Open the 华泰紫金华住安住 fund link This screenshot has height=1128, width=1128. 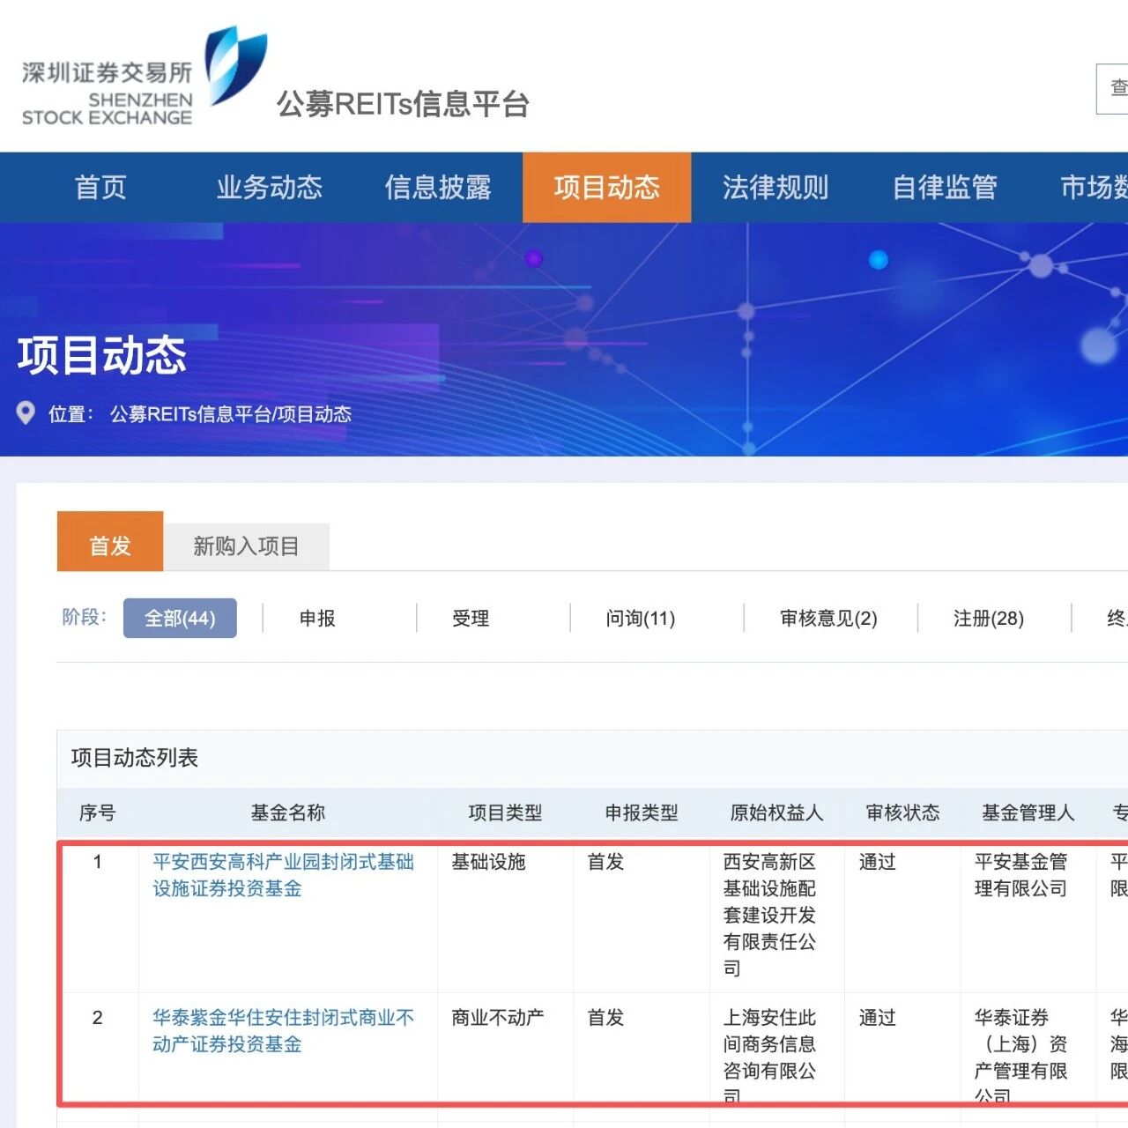283,1031
